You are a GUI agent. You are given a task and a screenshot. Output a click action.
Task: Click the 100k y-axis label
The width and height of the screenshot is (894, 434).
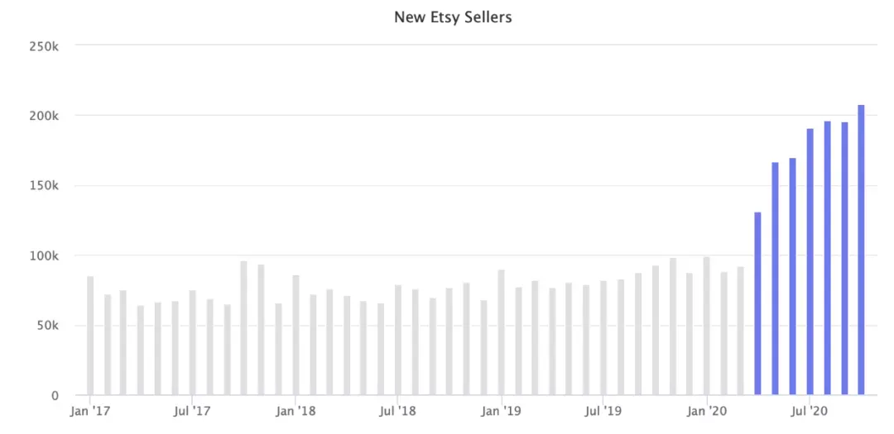click(x=44, y=255)
